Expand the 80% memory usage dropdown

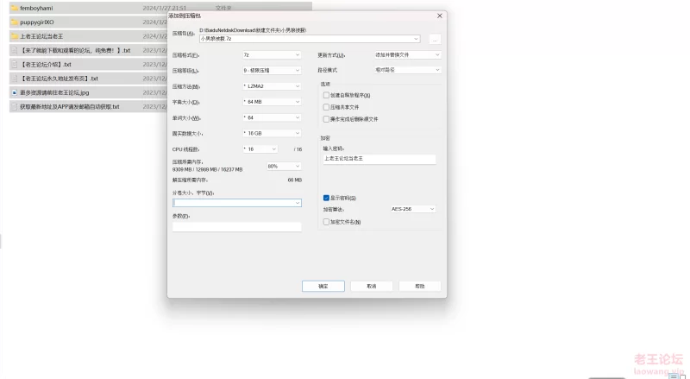pyautogui.click(x=284, y=166)
